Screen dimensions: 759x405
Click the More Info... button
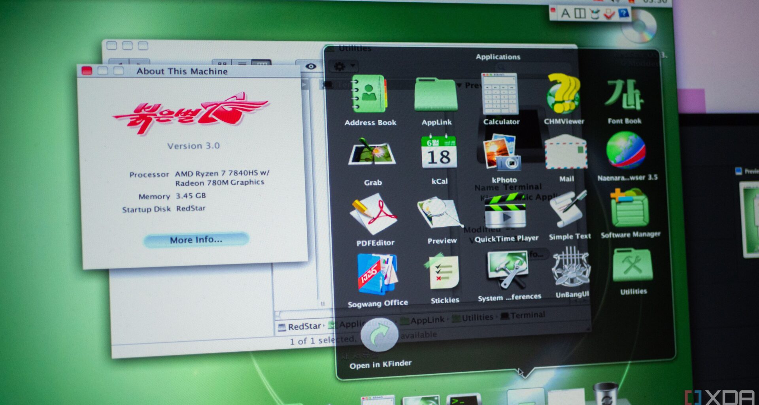click(x=196, y=240)
